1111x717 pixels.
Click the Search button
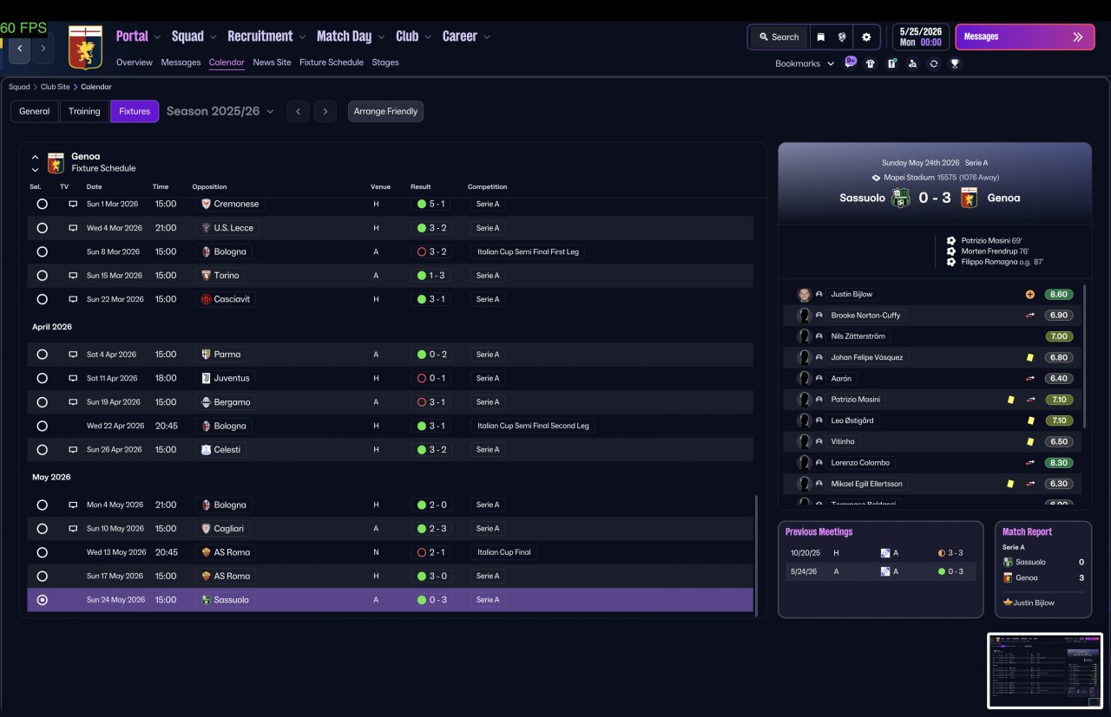[779, 37]
